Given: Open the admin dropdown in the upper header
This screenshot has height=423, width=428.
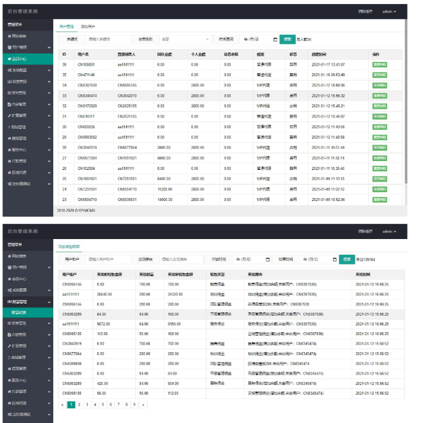Looking at the screenshot, I should point(389,11).
